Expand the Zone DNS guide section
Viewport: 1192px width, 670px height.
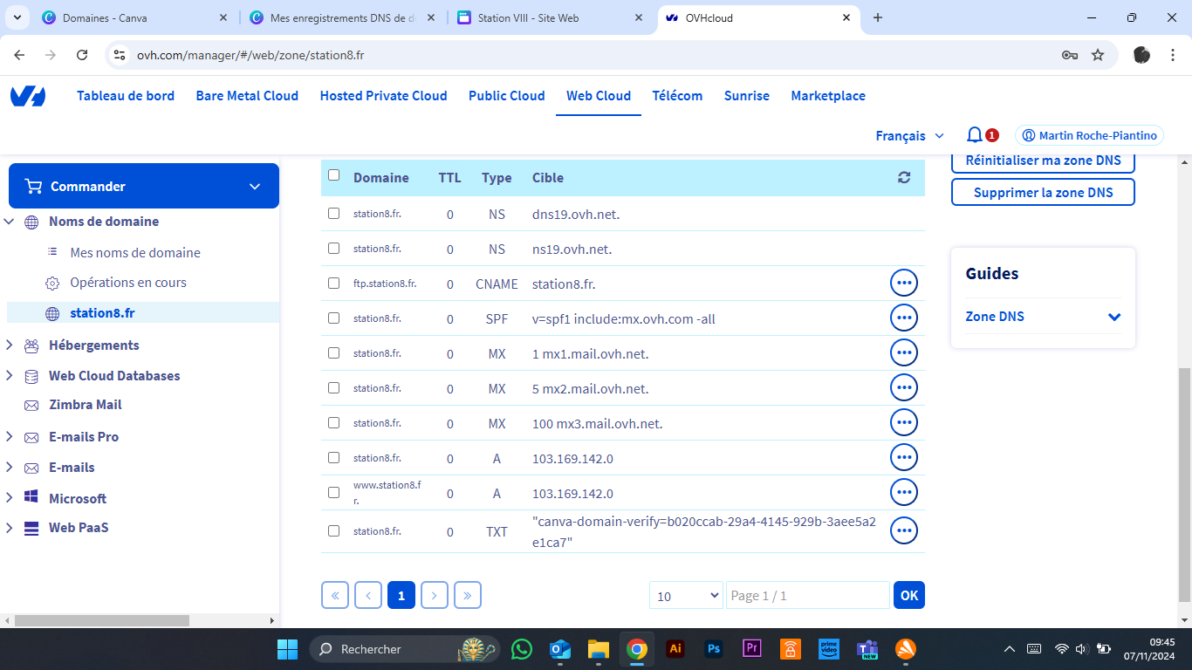click(1113, 317)
